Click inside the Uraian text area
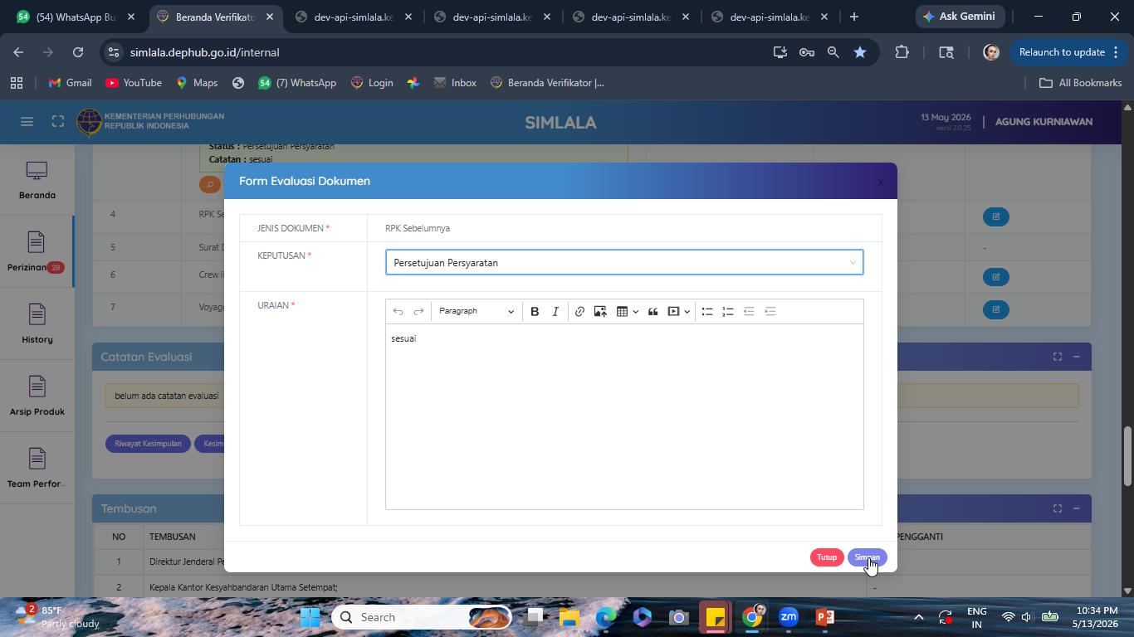Image resolution: width=1134 pixels, height=637 pixels. click(x=624, y=416)
